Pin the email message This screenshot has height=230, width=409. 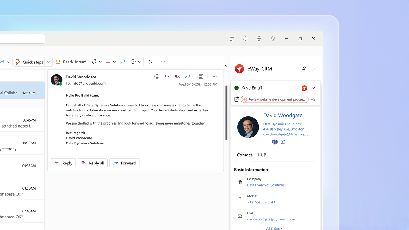pyautogui.click(x=122, y=62)
